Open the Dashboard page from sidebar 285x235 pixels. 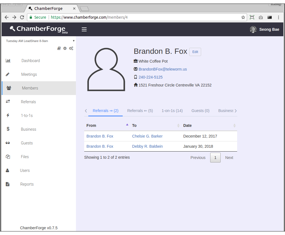point(31,61)
